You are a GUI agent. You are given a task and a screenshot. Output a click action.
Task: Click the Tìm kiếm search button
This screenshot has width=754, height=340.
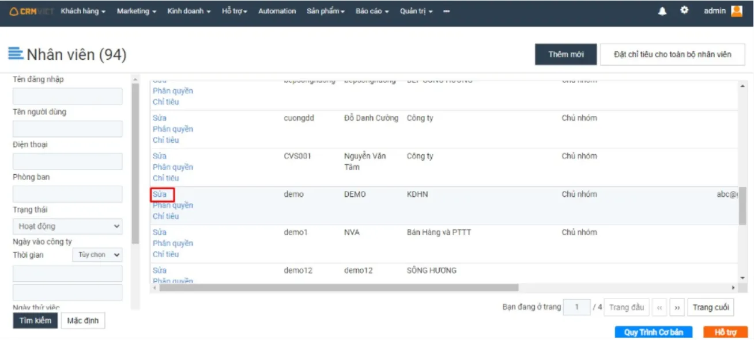click(35, 320)
